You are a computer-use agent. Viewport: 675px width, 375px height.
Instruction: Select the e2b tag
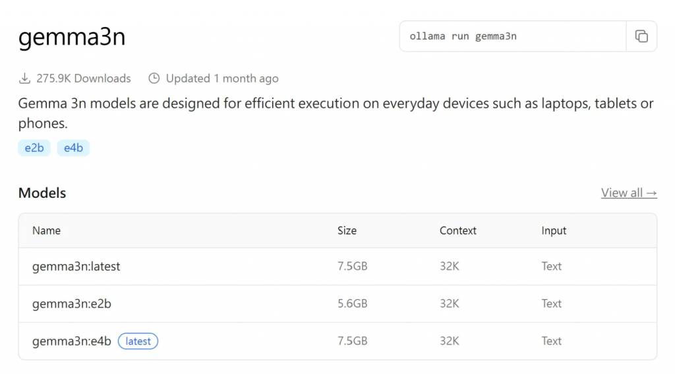[34, 148]
